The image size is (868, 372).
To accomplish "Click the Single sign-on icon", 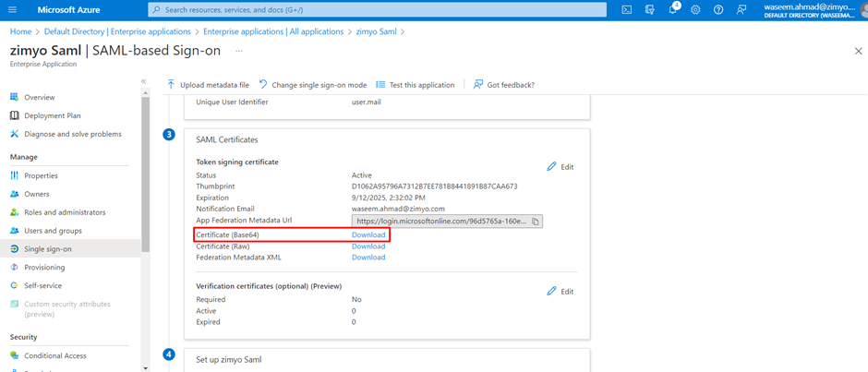I will click(x=15, y=249).
